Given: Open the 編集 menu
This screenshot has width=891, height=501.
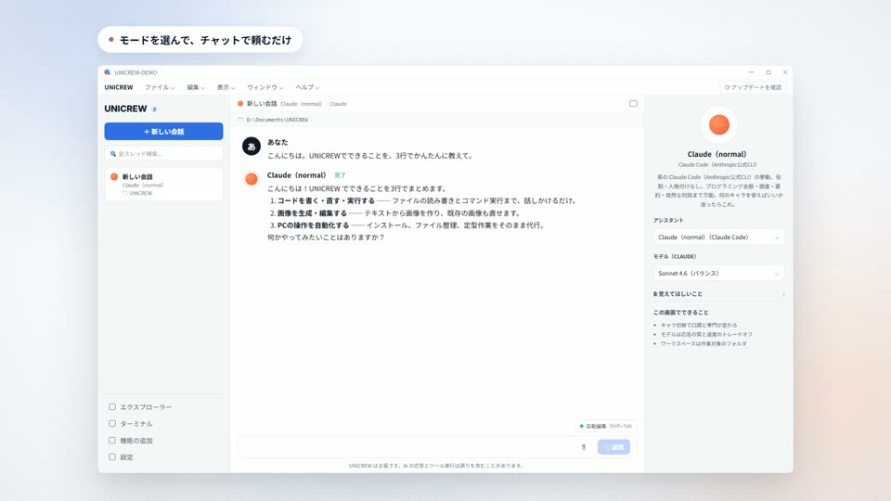Looking at the screenshot, I should pyautogui.click(x=196, y=87).
